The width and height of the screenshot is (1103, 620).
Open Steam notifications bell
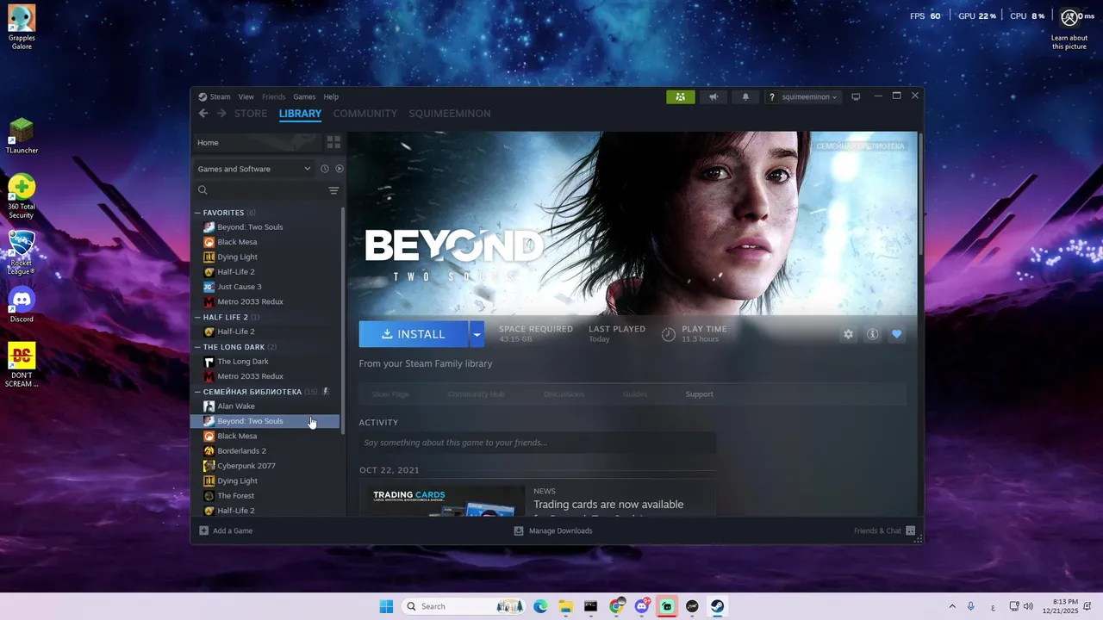(745, 96)
